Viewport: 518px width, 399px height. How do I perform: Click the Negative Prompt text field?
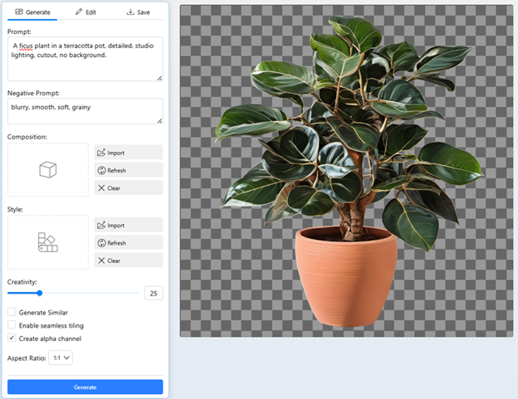pos(85,111)
